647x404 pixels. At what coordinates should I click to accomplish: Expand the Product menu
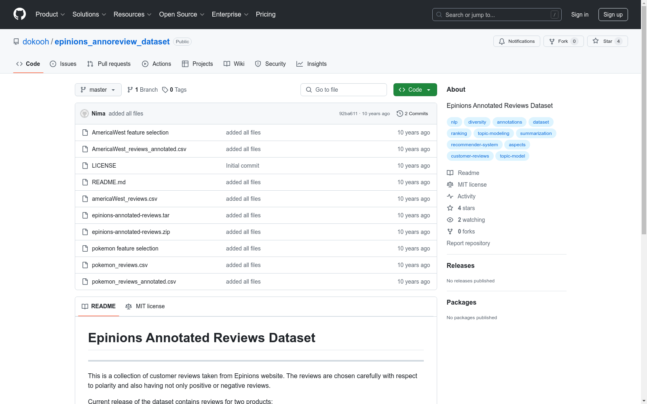tap(50, 15)
